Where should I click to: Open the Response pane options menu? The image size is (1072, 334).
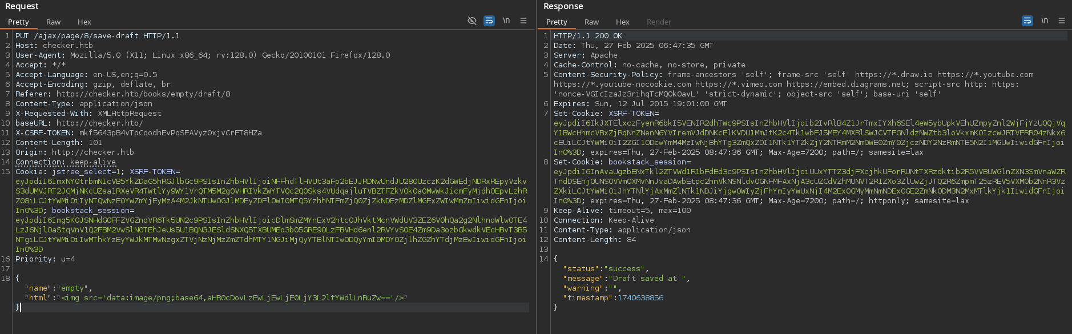(x=1062, y=21)
